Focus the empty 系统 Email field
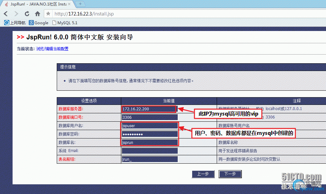326x194 pixels. (x=150, y=151)
